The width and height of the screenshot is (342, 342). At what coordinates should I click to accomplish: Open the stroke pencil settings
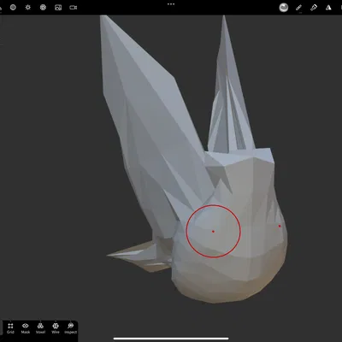coord(298,8)
